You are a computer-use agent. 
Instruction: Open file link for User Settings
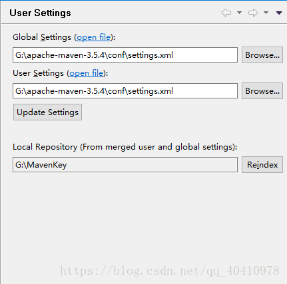tap(86, 73)
